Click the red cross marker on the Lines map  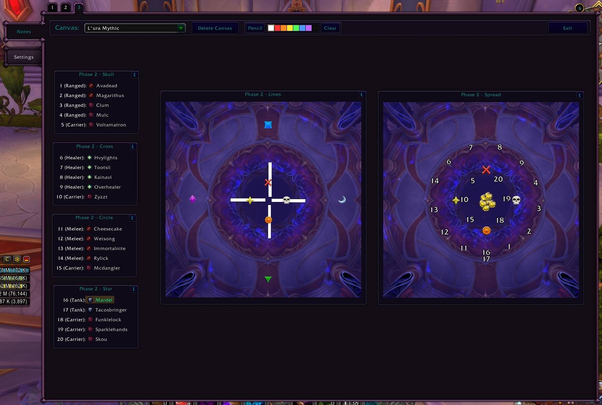[x=268, y=182]
